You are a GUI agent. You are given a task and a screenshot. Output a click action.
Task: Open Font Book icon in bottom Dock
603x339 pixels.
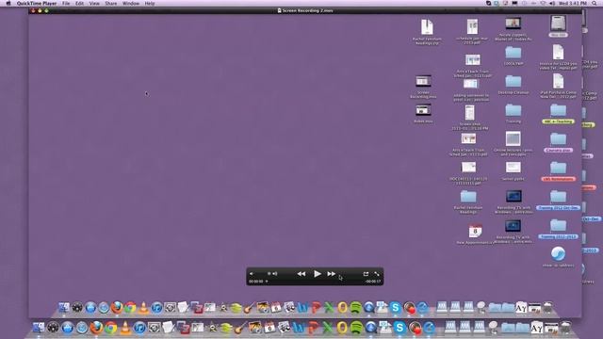(x=536, y=328)
